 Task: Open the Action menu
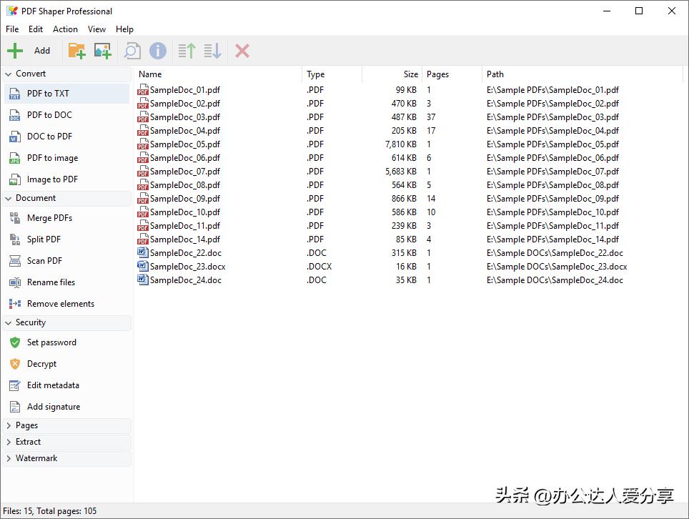[x=65, y=29]
